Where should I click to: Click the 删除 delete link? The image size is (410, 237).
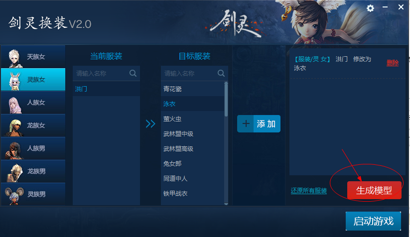coord(393,63)
